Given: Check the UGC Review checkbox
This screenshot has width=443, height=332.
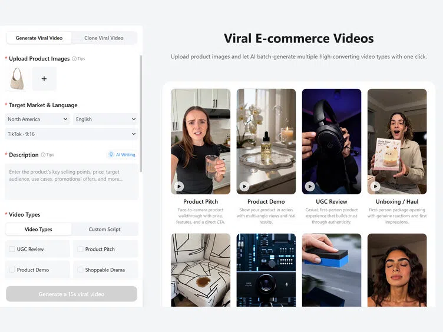Looking at the screenshot, I should 12,249.
